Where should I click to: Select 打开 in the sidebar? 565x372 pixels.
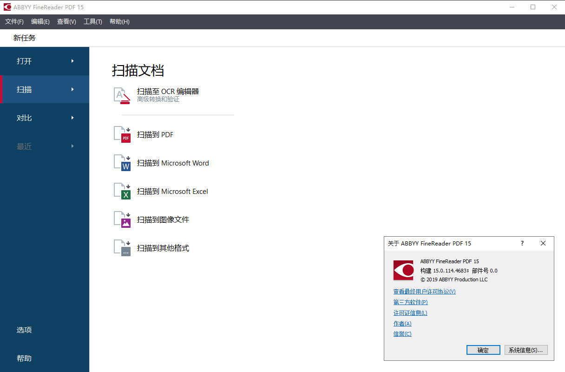coord(45,61)
